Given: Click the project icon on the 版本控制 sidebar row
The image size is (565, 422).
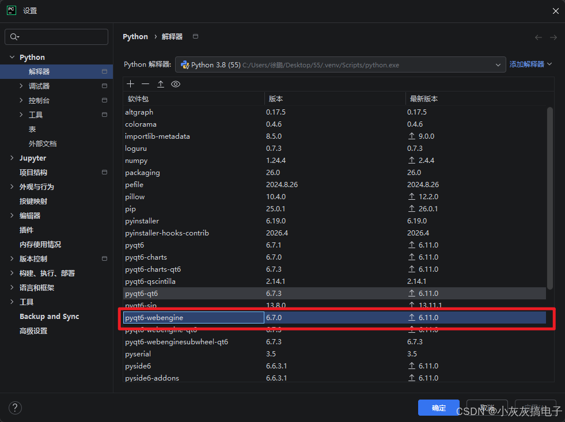Looking at the screenshot, I should (x=104, y=258).
